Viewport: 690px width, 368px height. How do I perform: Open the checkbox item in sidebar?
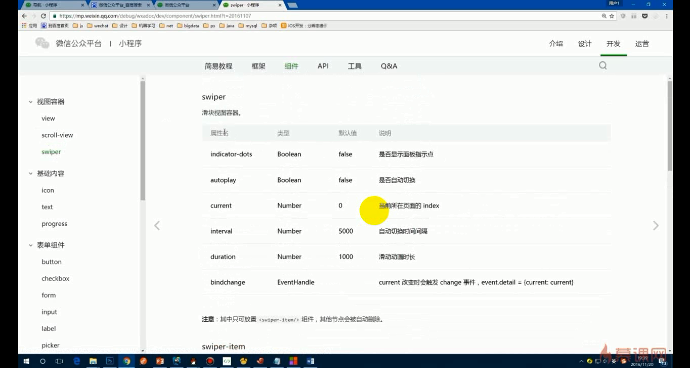[x=55, y=279]
